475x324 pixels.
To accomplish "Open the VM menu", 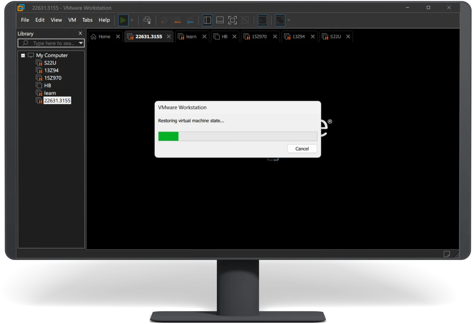I will pos(72,20).
